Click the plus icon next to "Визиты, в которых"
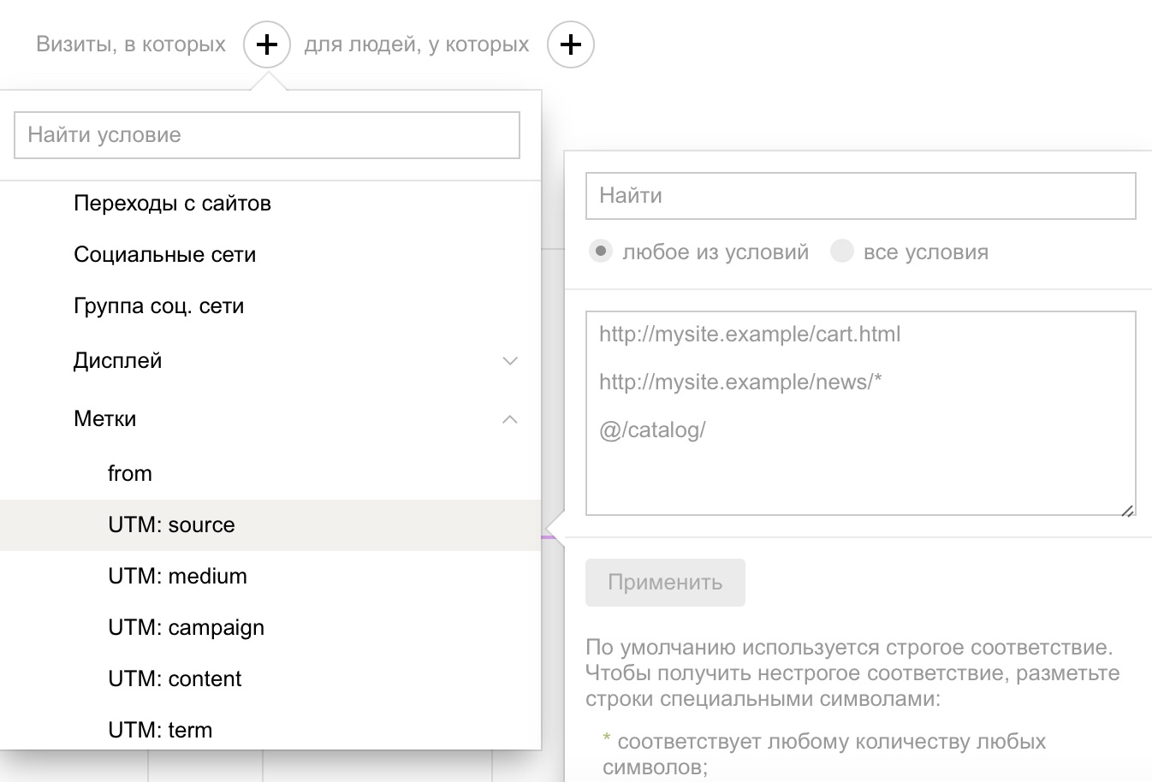This screenshot has width=1152, height=782. pos(266,44)
